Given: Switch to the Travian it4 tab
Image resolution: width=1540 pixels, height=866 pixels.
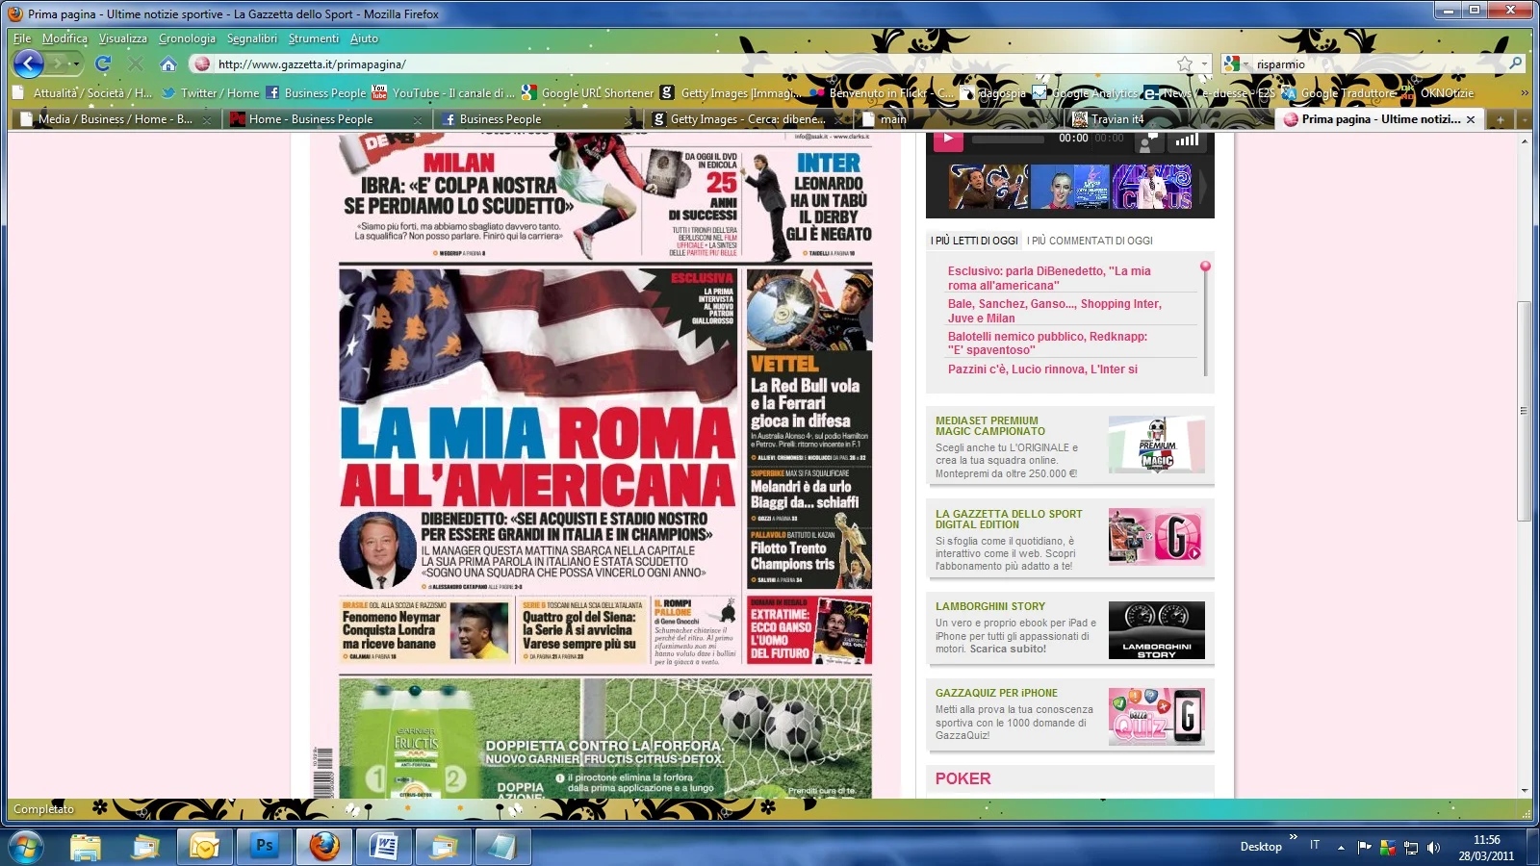Looking at the screenshot, I should point(1168,119).
